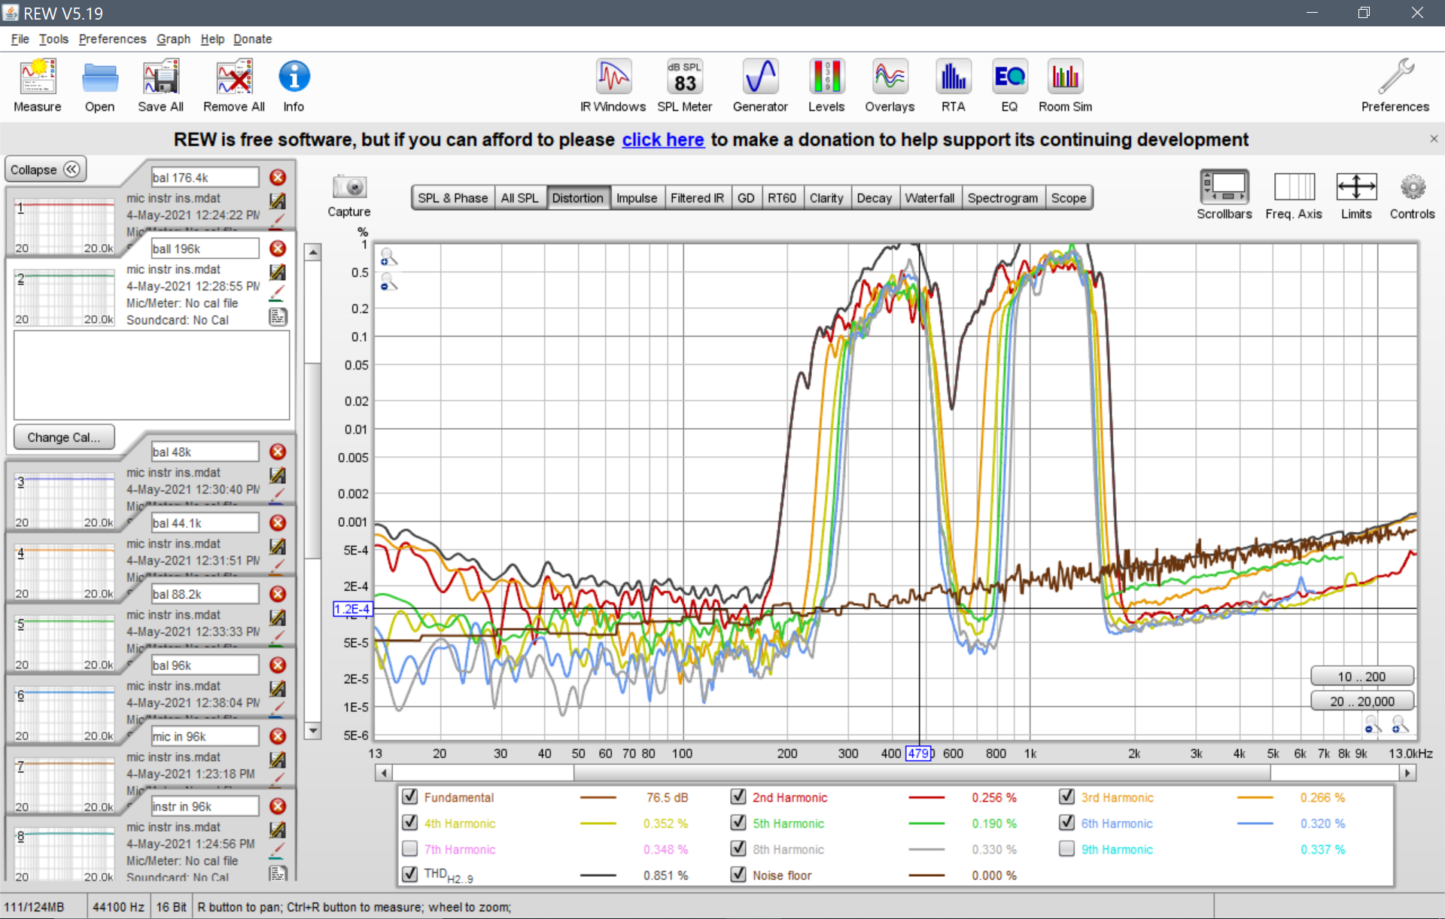The width and height of the screenshot is (1445, 919).
Task: Click the Change Cal... button
Action: click(64, 437)
